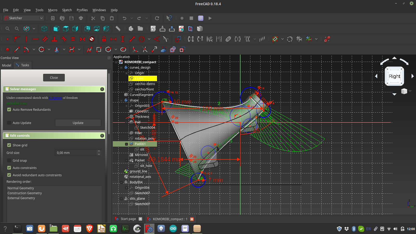The image size is (416, 234).
Task: Switch to isometric view
Action: point(44,29)
